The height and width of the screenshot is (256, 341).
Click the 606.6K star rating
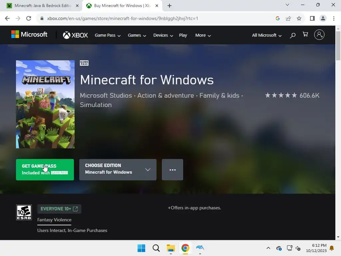pyautogui.click(x=292, y=95)
